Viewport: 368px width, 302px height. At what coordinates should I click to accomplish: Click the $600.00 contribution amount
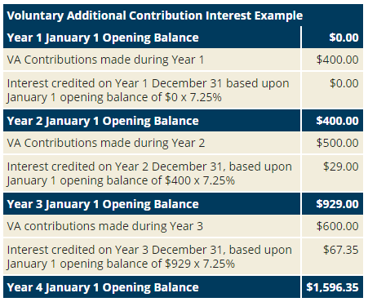tap(338, 226)
